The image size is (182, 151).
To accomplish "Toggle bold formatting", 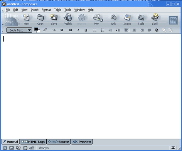I will [71, 30].
